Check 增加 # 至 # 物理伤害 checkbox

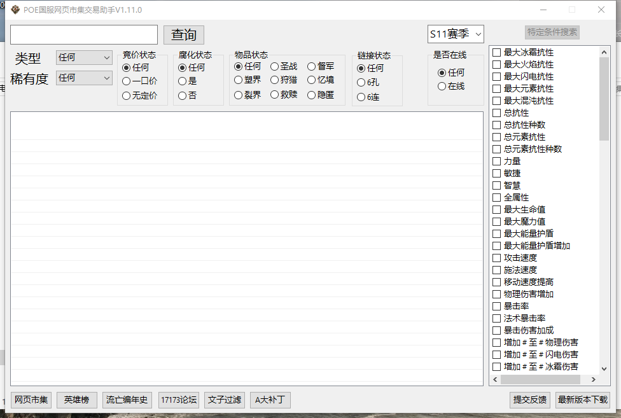click(497, 342)
